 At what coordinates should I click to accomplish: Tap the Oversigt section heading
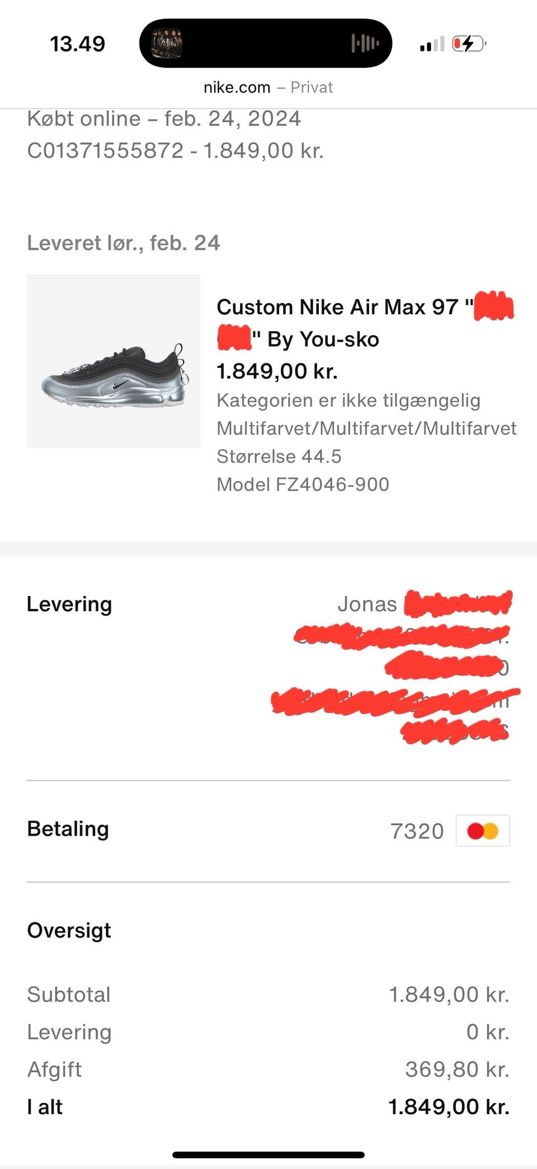tap(69, 930)
